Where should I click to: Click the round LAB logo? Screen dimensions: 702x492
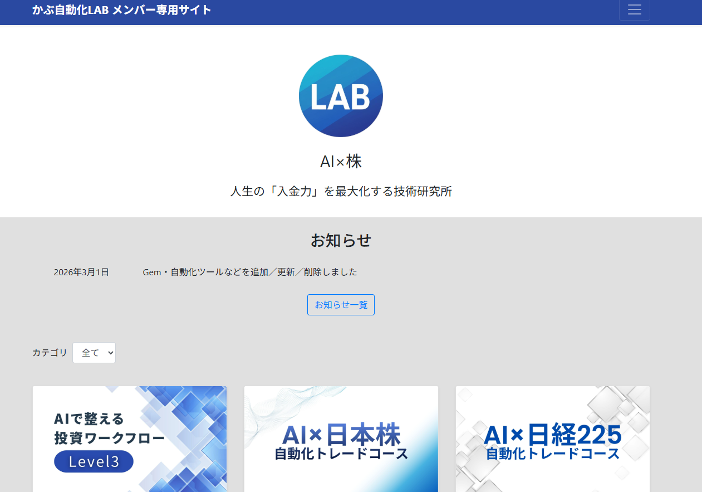(341, 96)
